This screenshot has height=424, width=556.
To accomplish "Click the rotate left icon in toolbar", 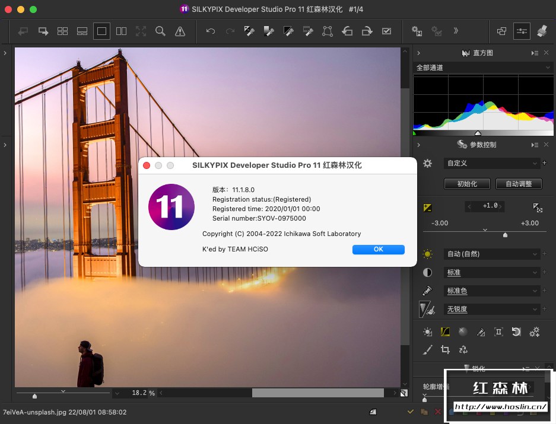I will tap(347, 31).
